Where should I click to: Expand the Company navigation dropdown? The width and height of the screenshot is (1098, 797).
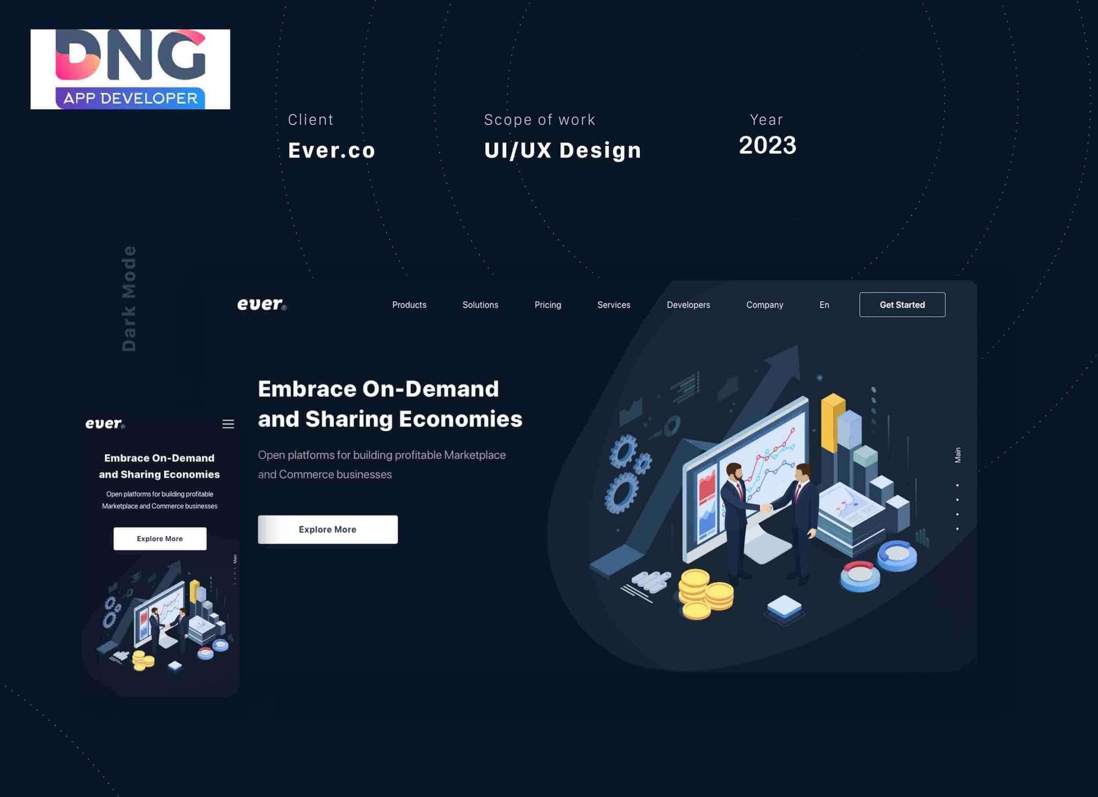pos(765,304)
